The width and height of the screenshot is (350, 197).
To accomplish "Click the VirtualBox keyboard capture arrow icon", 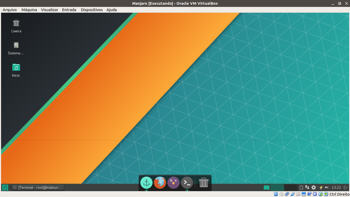I will click(x=326, y=194).
